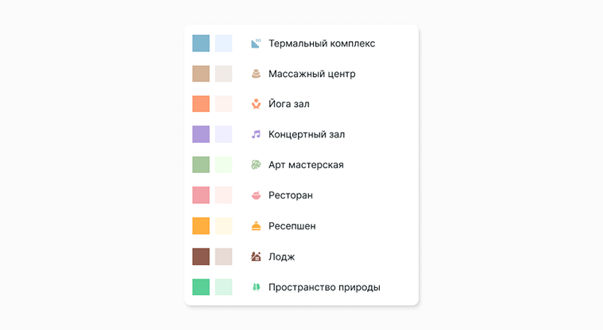Image resolution: width=603 pixels, height=330 pixels.
Task: Click the Массажный центр stones icon
Action: pyautogui.click(x=256, y=74)
